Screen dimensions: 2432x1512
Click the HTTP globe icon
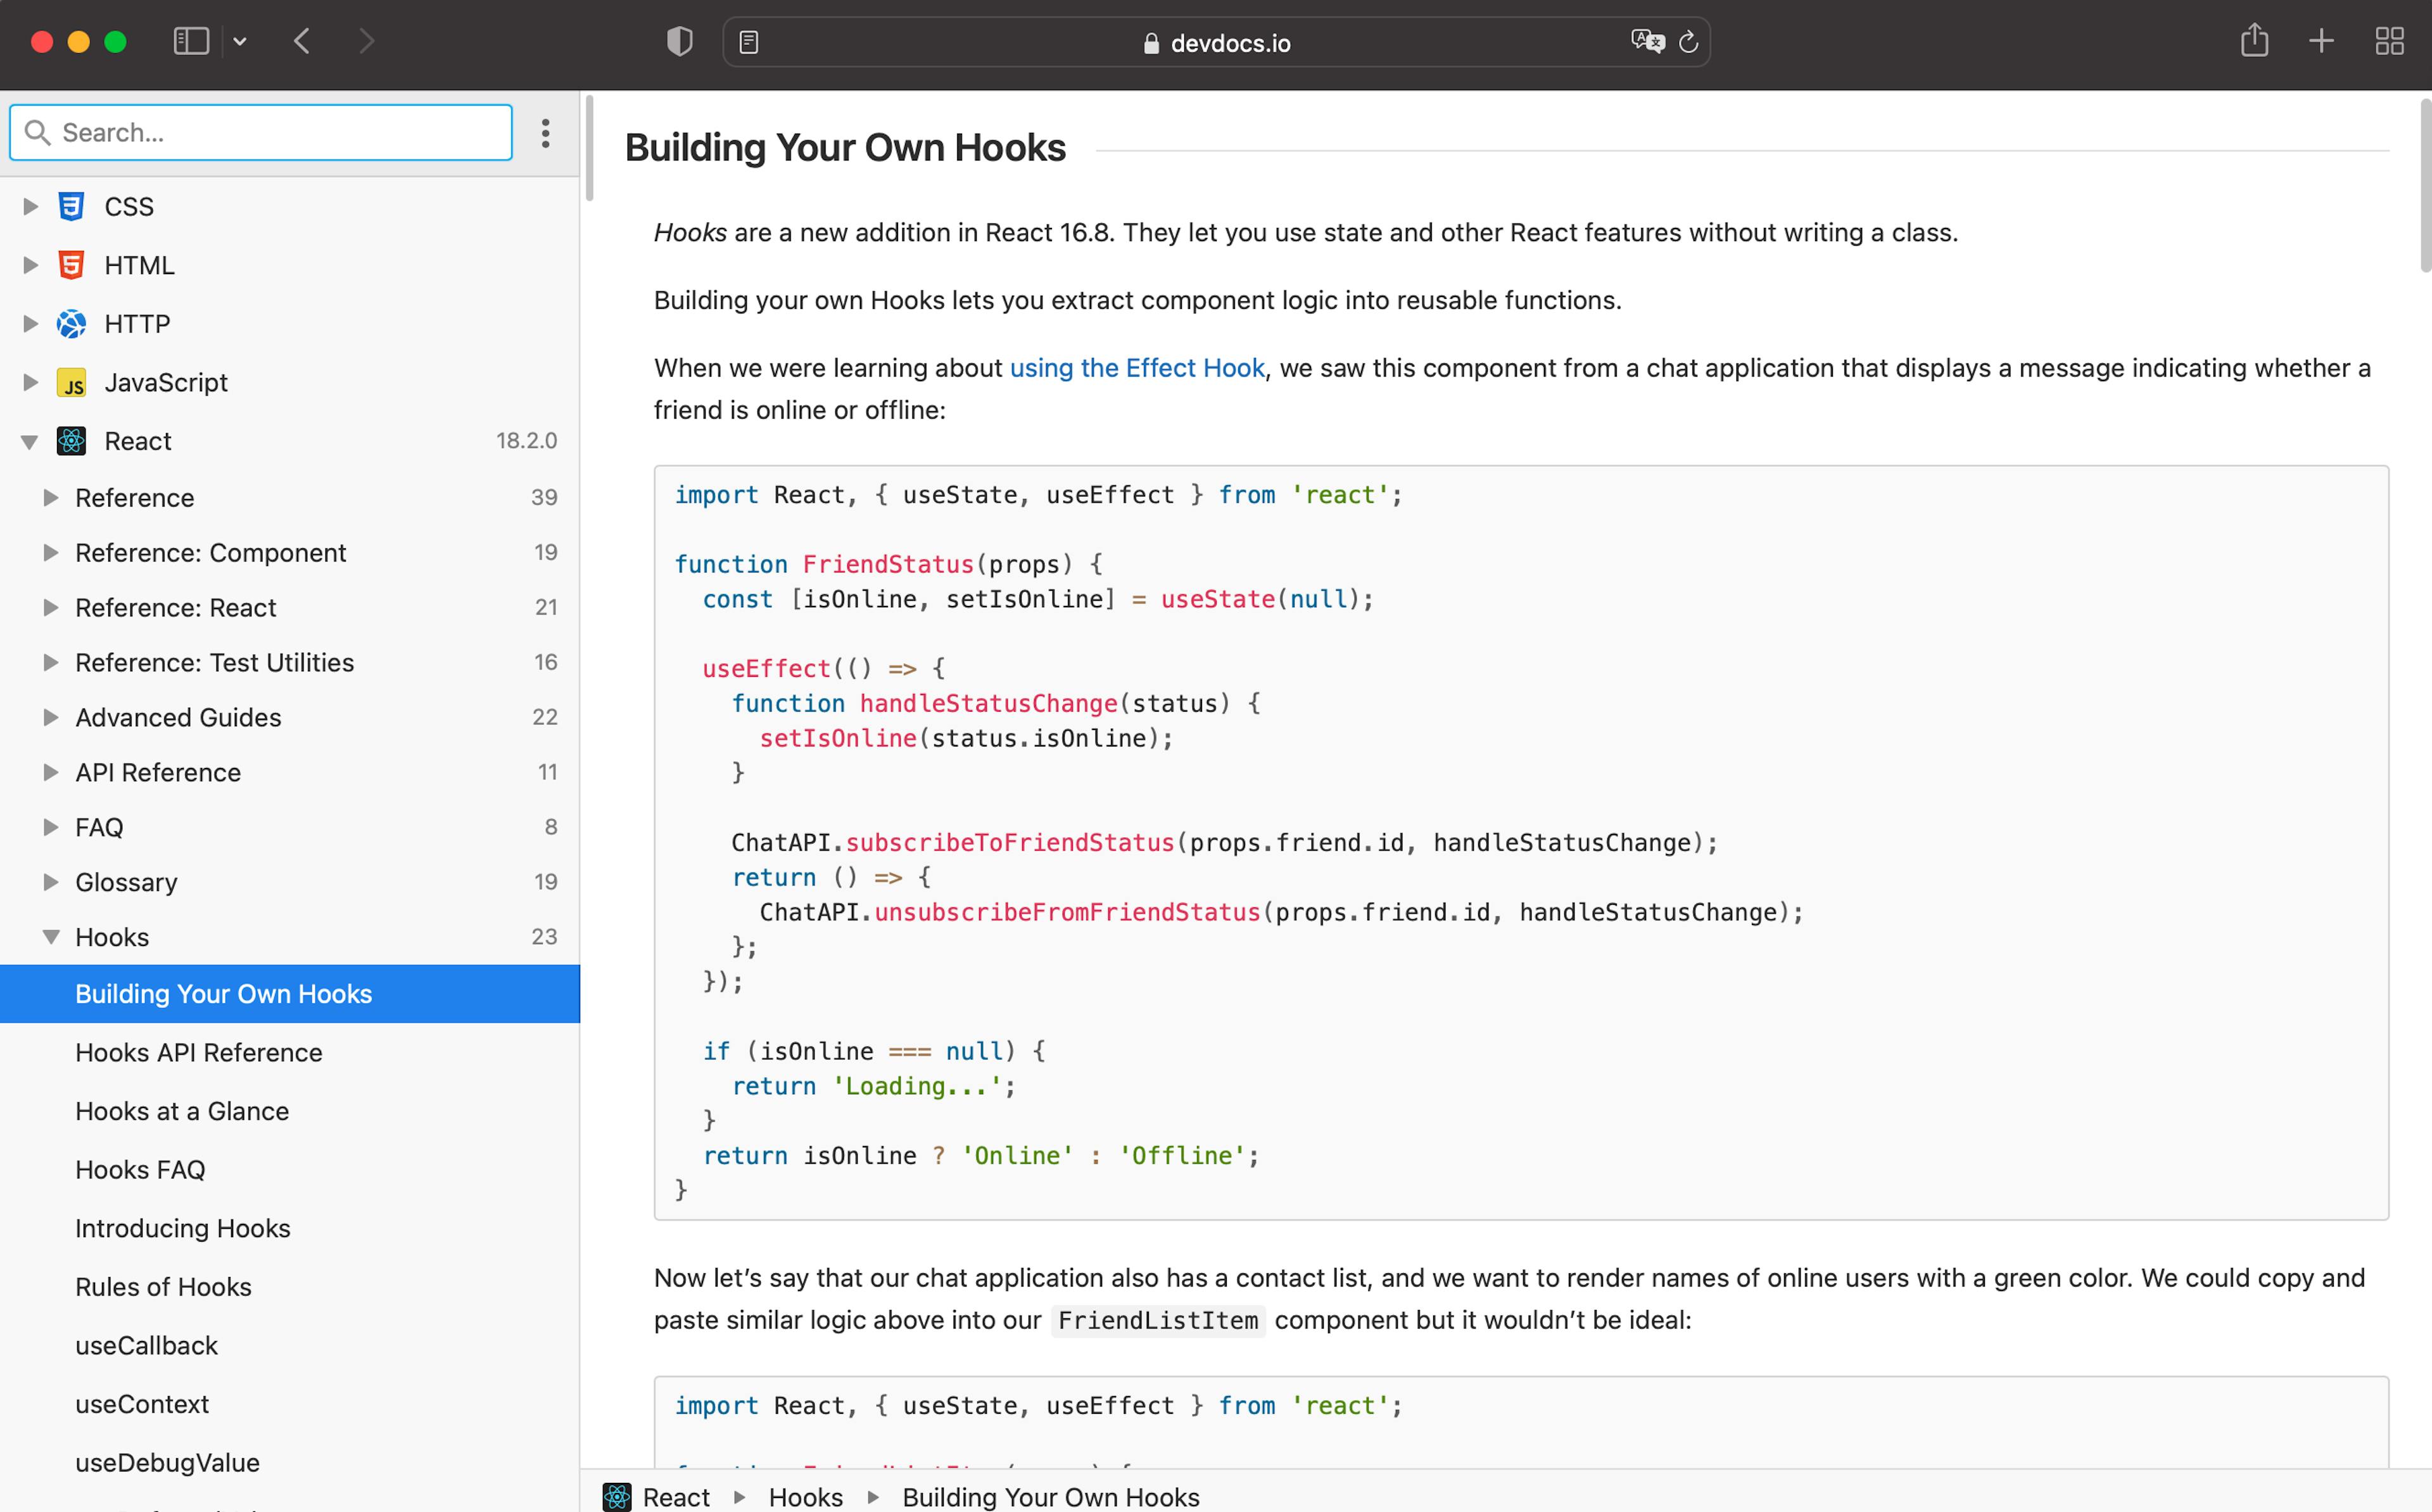[x=71, y=323]
